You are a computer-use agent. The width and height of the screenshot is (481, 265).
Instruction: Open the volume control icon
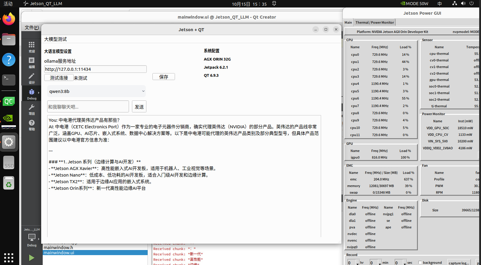(463, 4)
